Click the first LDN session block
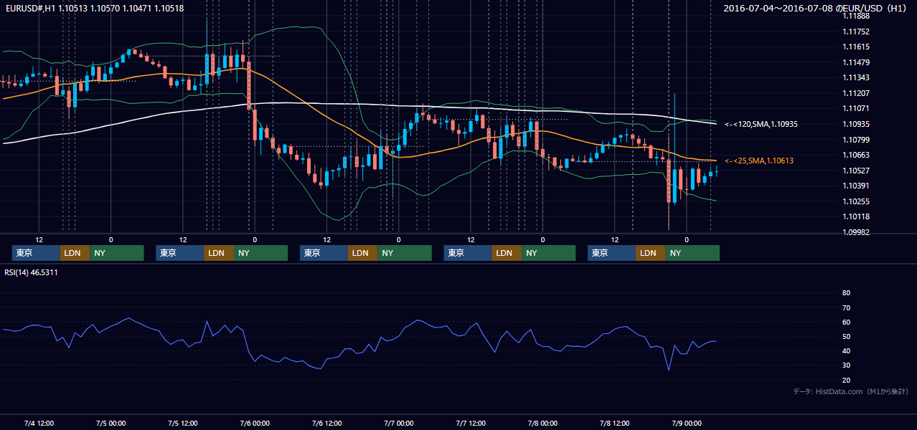Screen dimensions: 917x430 tap(75, 253)
